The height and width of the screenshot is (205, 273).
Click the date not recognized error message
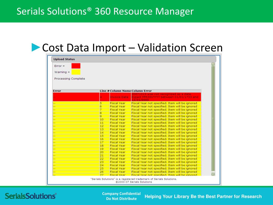point(166,97)
